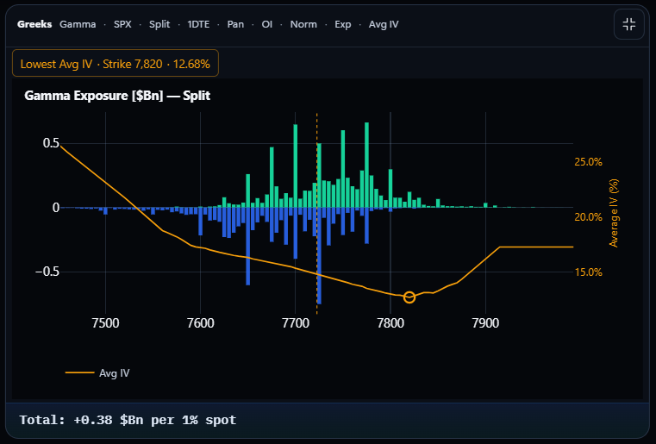Click the 7800 strike axis label
Image resolution: width=656 pixels, height=444 pixels.
390,323
